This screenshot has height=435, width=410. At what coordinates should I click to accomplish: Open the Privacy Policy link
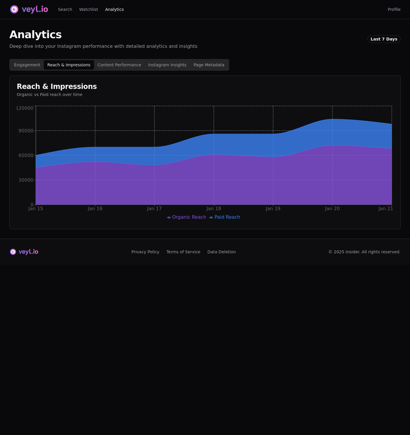coord(145,252)
